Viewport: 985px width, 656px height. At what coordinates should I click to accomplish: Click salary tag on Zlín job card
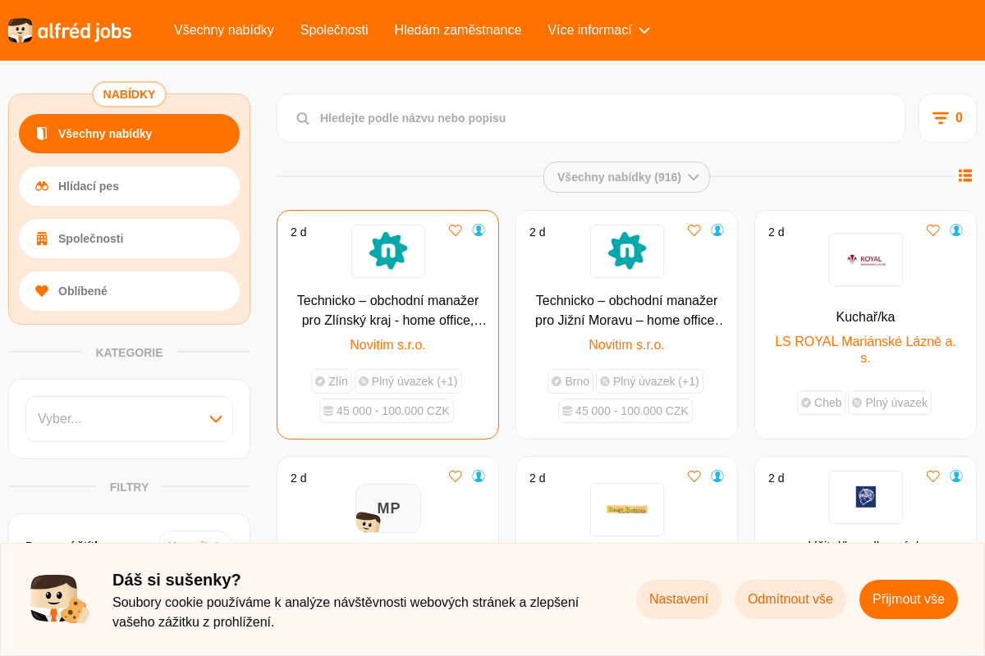tap(387, 411)
